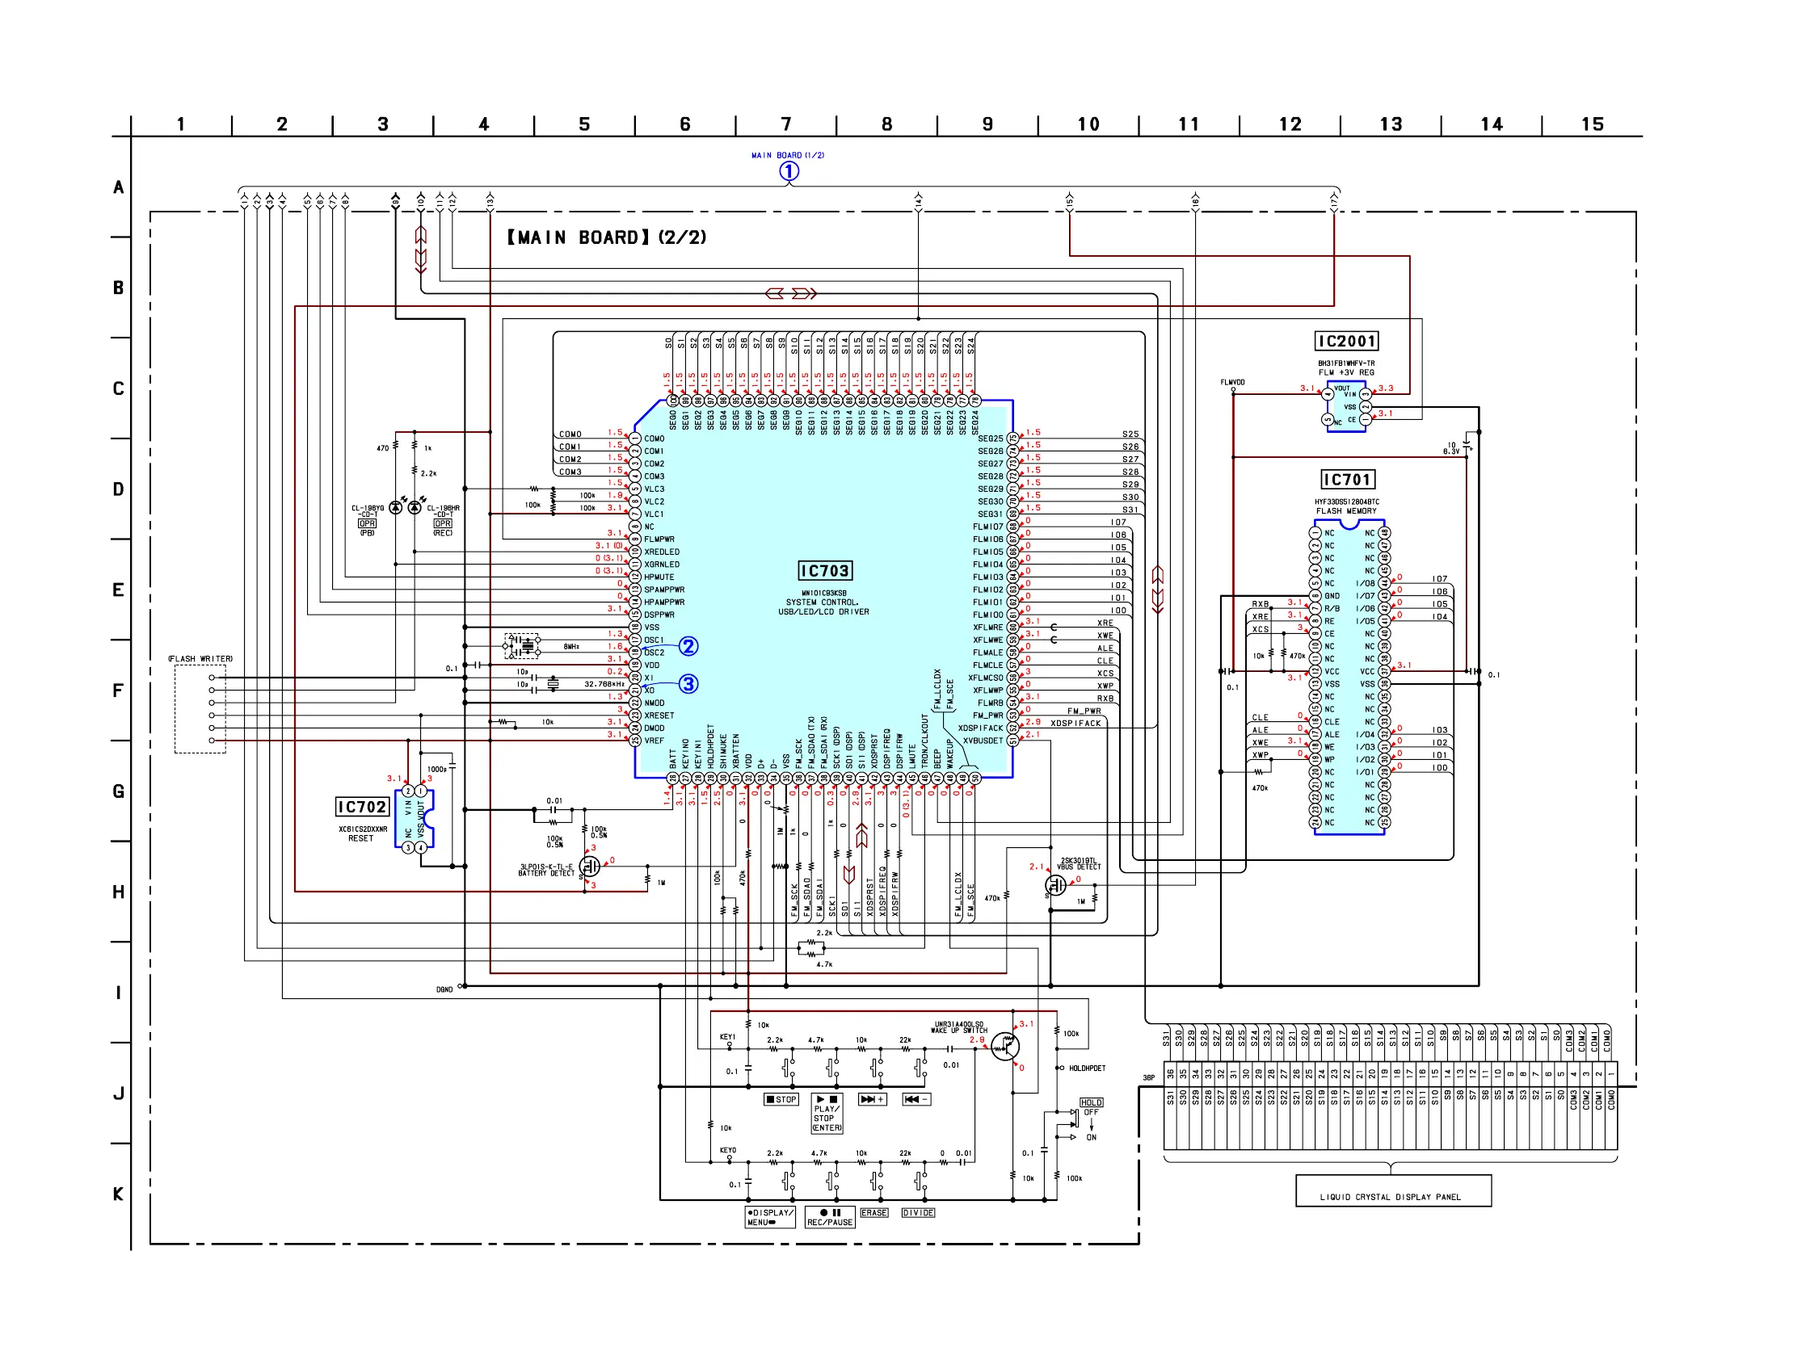Click the circled number 2 waveform marker
1810x1360 pixels.
coord(688,646)
